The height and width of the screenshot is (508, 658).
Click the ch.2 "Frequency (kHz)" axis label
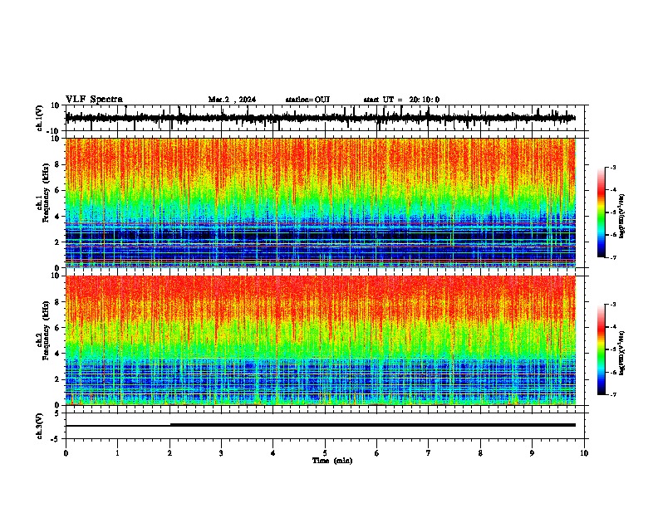[x=46, y=330]
